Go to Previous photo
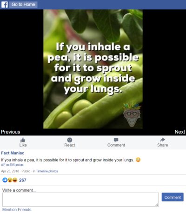The height and width of the screenshot is (214, 186). point(10,132)
